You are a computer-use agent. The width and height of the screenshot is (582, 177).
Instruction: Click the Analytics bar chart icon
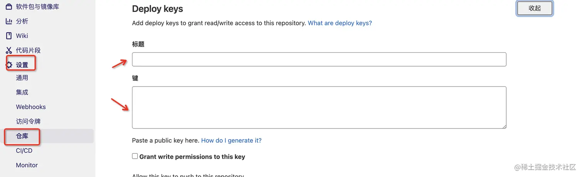(9, 21)
